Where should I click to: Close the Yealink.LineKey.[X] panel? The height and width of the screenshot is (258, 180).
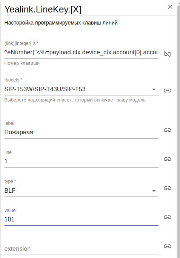tap(170, 7)
